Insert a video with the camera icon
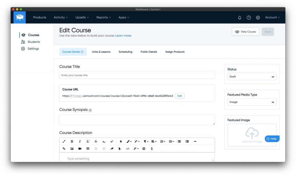 click(80, 149)
